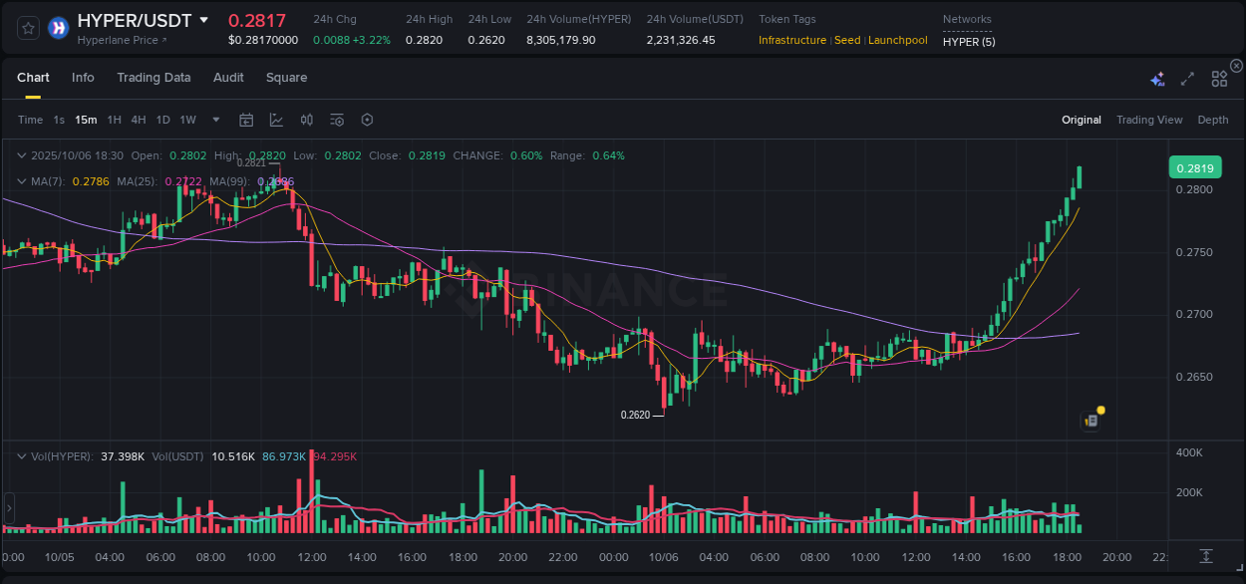1246x584 pixels.
Task: Expand chart to fullscreen with diagonal arrows
Action: (x=1186, y=78)
